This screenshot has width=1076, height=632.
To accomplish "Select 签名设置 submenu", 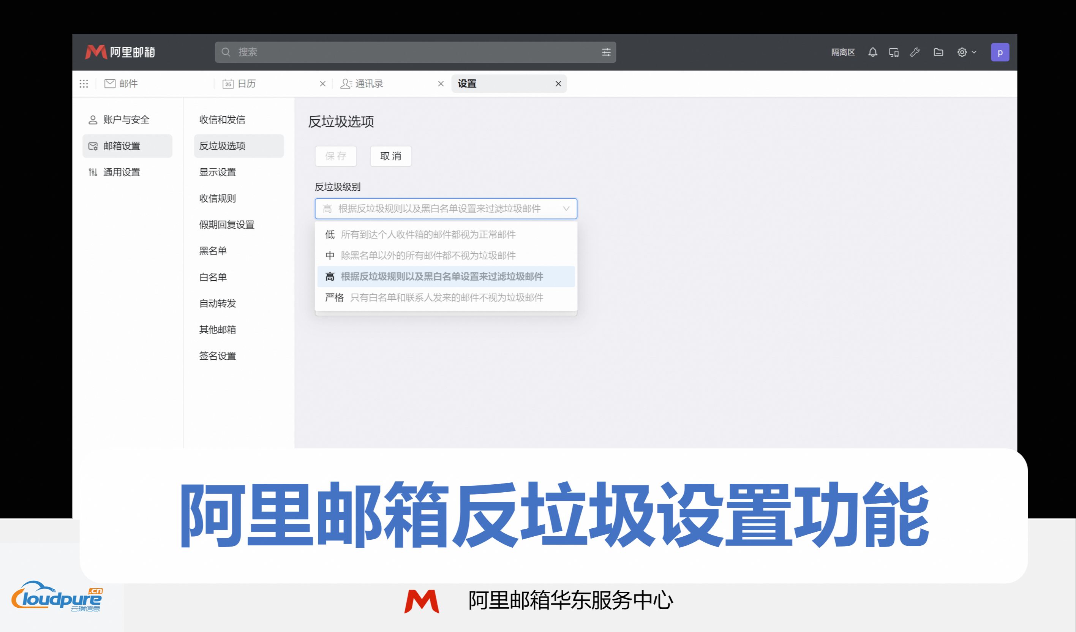I will tap(239, 356).
